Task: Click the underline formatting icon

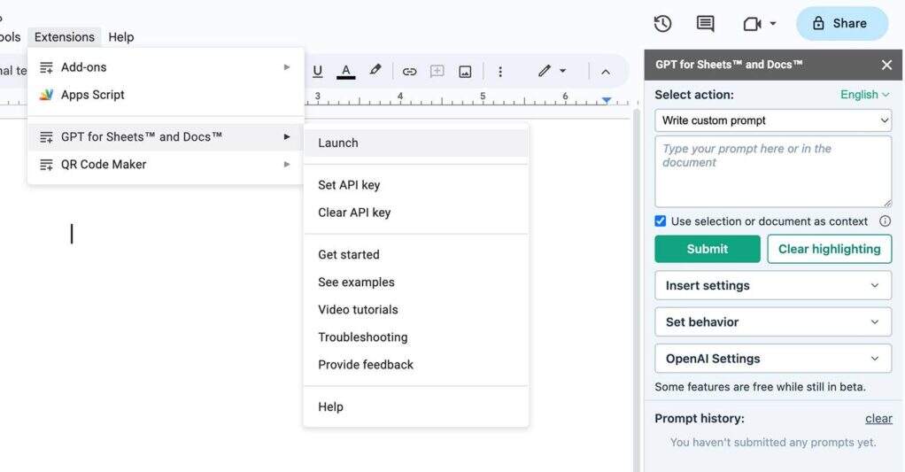Action: [x=318, y=71]
